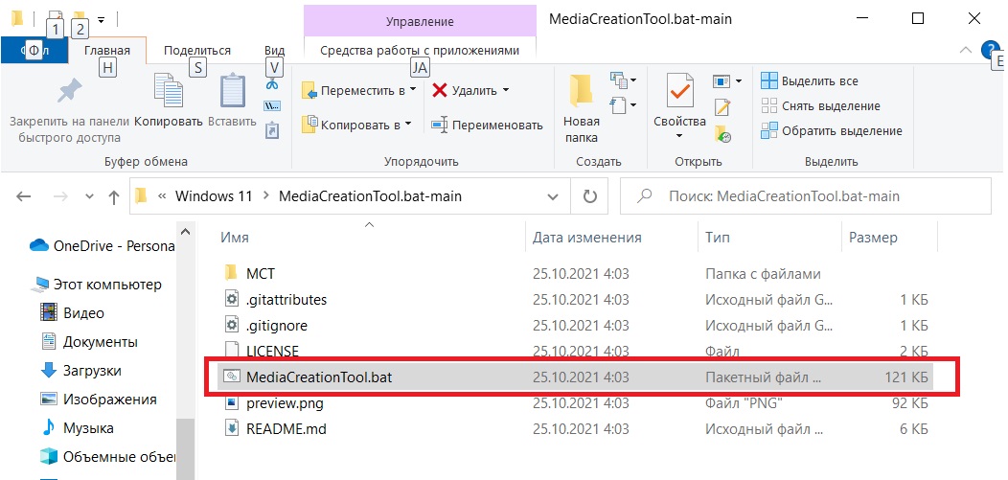Go up one folder level
The height and width of the screenshot is (480, 1008).
(x=114, y=196)
